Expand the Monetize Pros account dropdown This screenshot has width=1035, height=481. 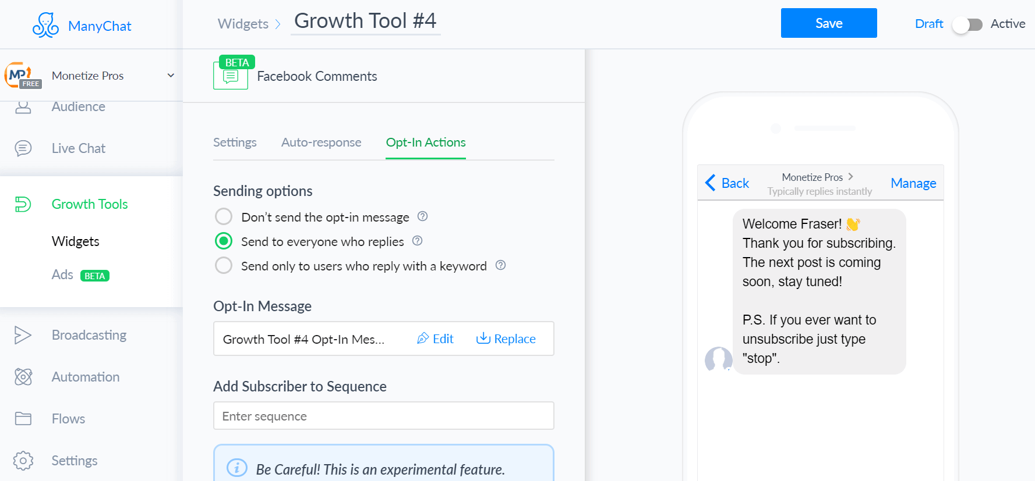coord(171,75)
